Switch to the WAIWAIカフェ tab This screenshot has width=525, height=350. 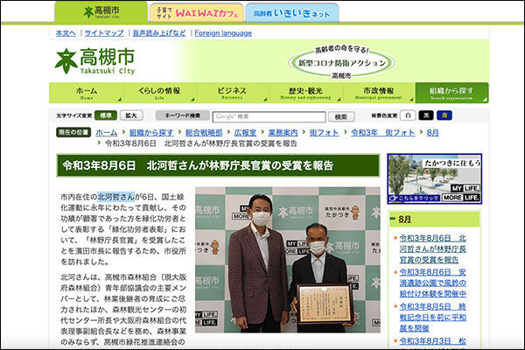[197, 13]
